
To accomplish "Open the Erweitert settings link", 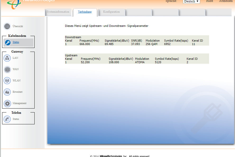I will pos(17,92).
